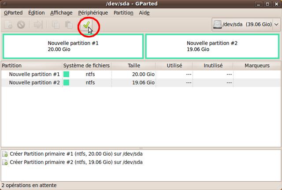
Task: Select pending operation Créer Partition primaire #1
Action: pos(76,154)
